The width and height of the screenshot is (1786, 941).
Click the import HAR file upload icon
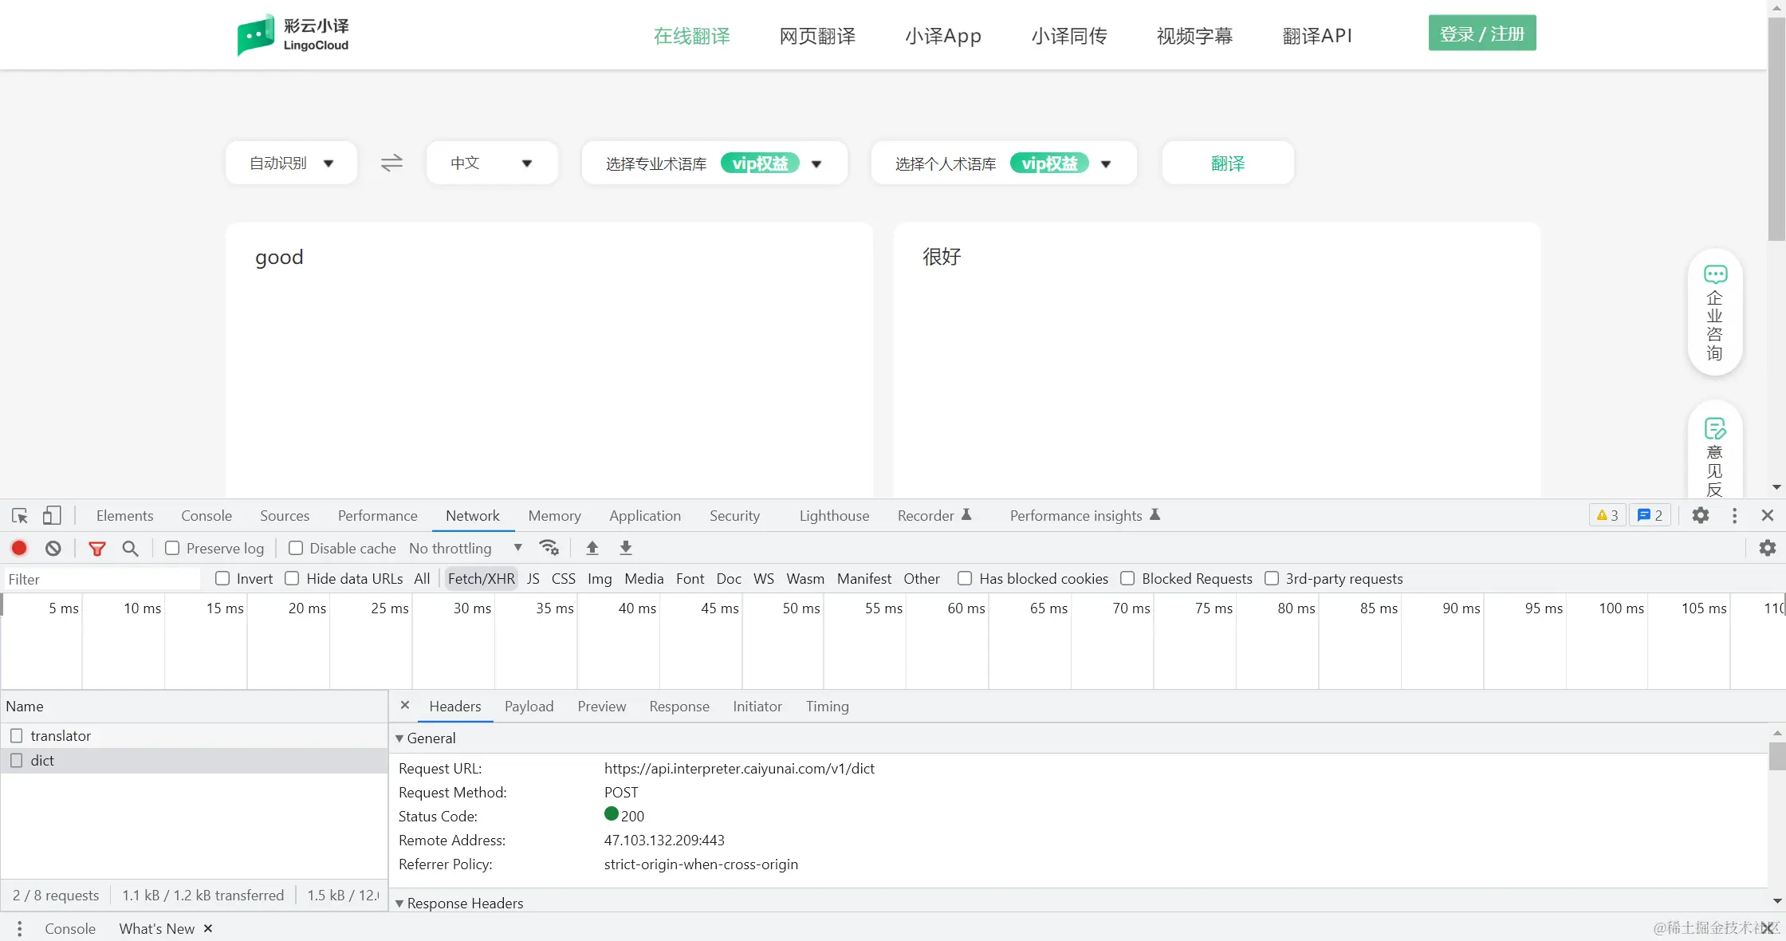tap(592, 548)
